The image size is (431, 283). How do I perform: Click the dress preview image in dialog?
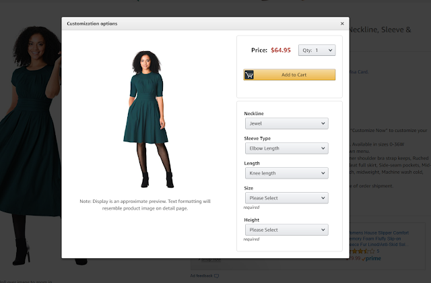point(147,119)
